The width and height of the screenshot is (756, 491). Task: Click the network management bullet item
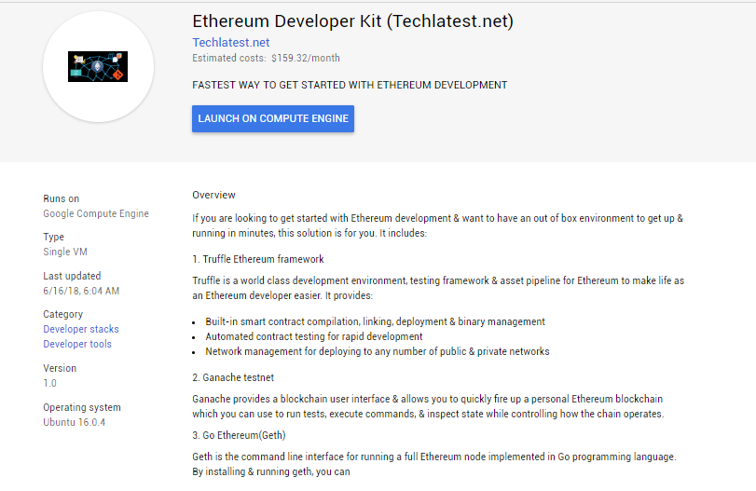click(378, 351)
